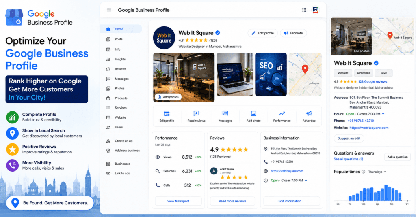Click the Views 8,512 metric row
416x217 pixels.
[178, 157]
